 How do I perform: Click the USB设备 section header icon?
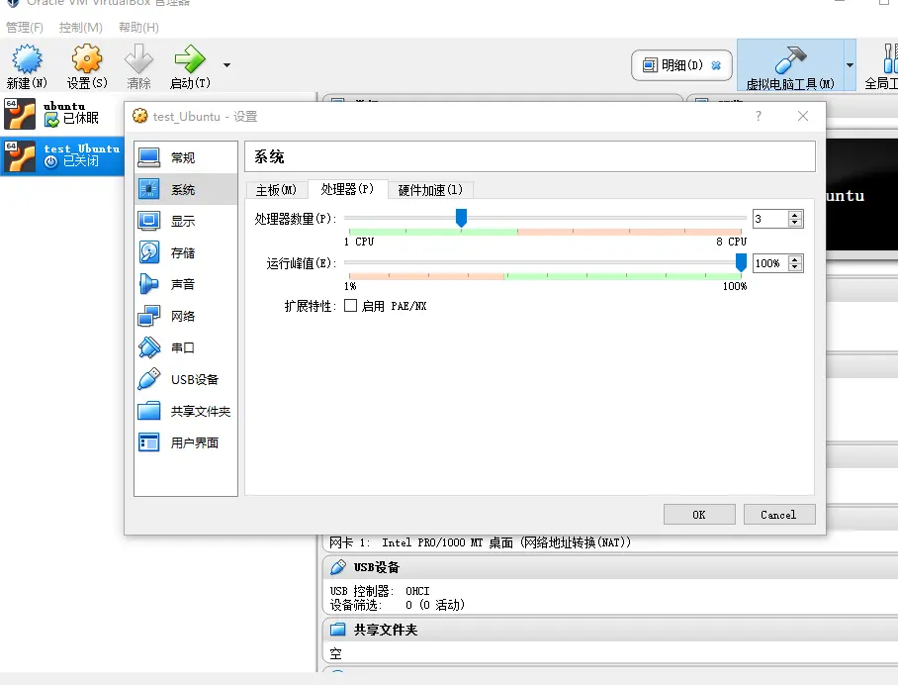tap(338, 567)
